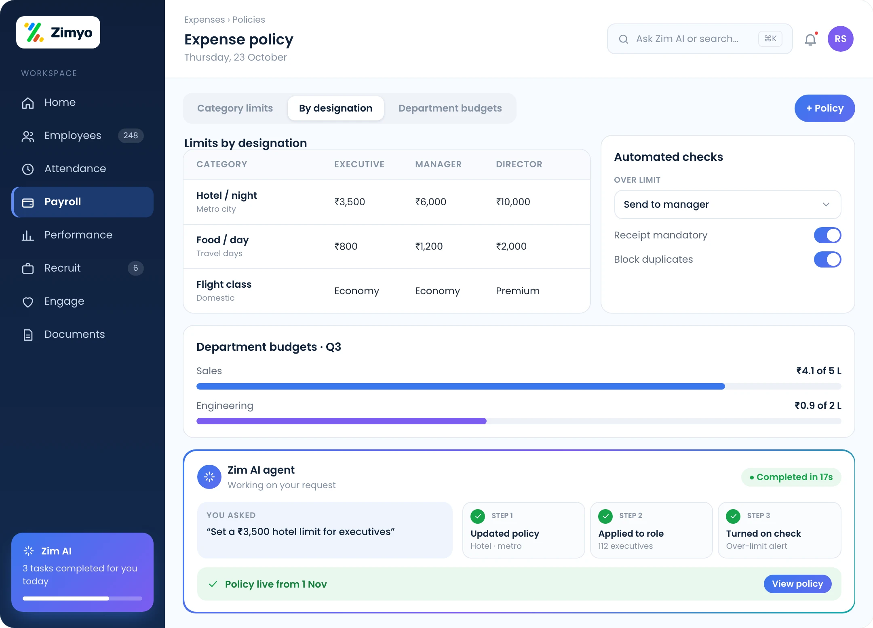Viewport: 873px width, 628px height.
Task: Click the Recruit briefcase icon
Action: pyautogui.click(x=28, y=268)
